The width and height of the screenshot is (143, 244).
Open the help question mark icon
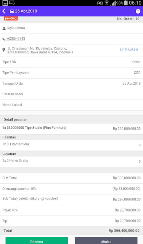[x=138, y=11]
